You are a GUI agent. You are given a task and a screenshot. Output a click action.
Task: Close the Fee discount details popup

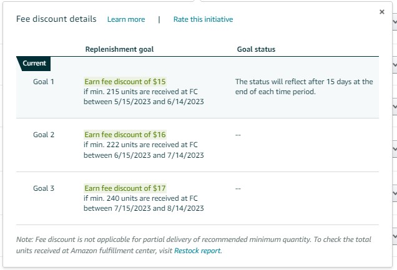382,12
